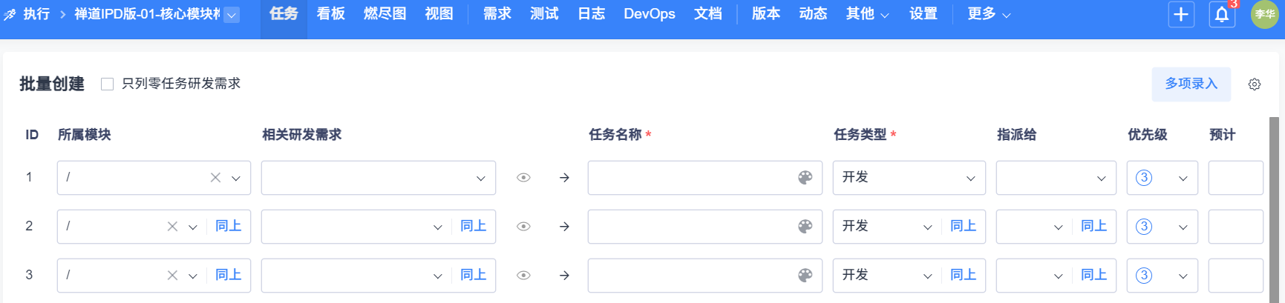The height and width of the screenshot is (303, 1285).
Task: Toggle the eye preview icon in row 2
Action: 523,227
